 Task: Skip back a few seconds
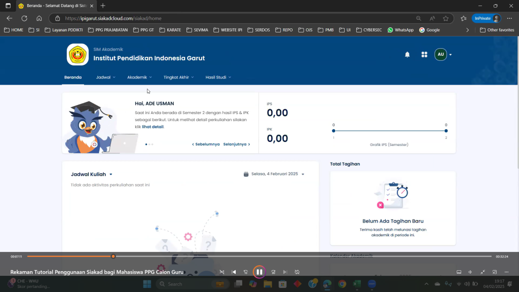point(246,272)
